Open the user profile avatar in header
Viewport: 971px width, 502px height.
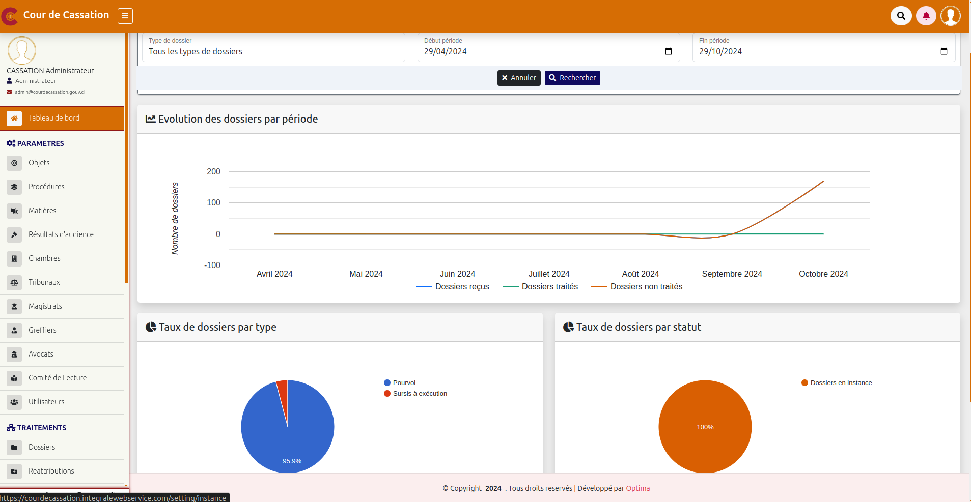point(951,16)
